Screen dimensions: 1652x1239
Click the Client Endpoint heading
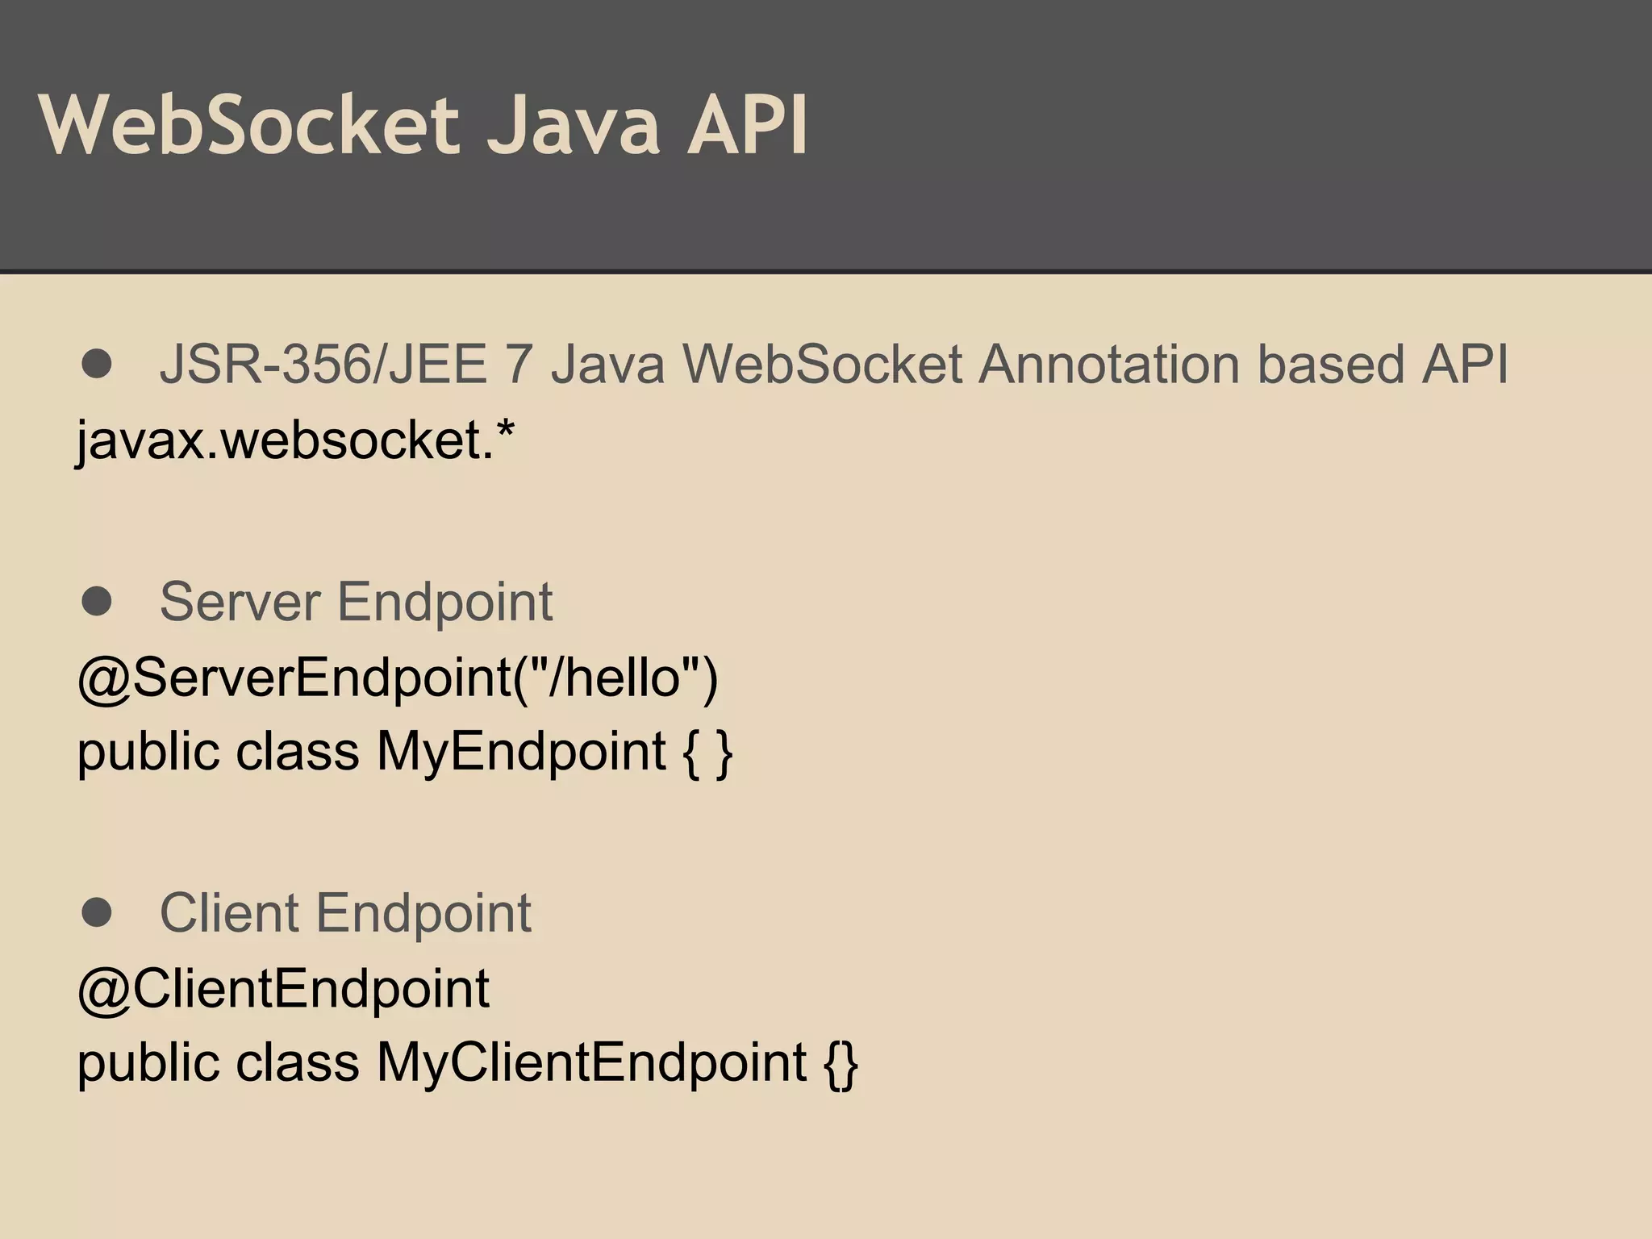tap(345, 912)
